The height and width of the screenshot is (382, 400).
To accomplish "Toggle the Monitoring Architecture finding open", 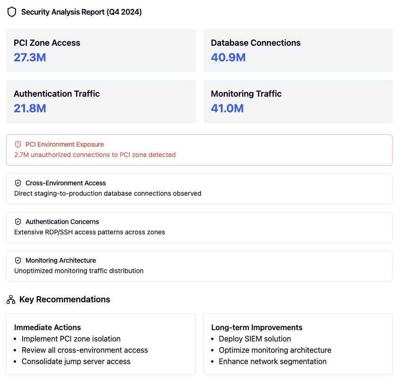I will coord(199,265).
